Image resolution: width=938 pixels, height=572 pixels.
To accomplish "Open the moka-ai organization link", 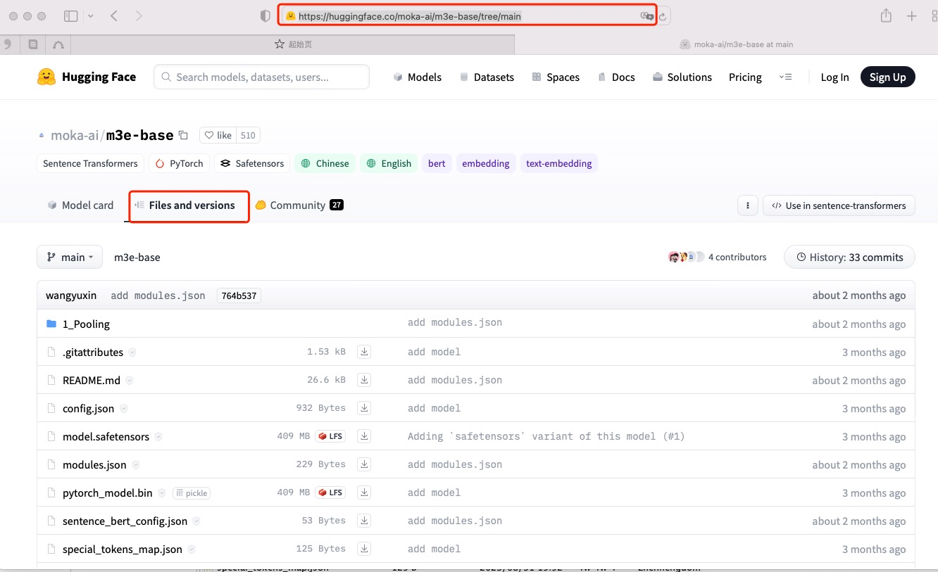I will (73, 135).
